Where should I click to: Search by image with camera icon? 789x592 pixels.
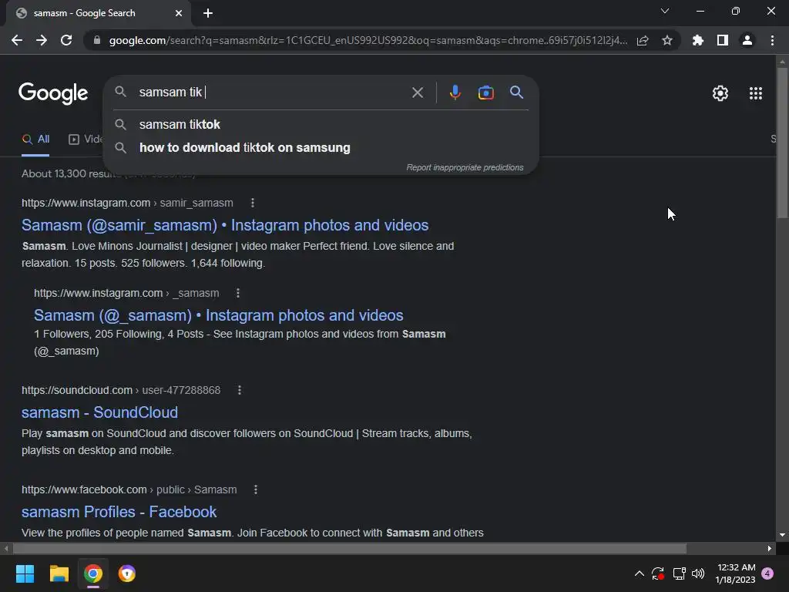point(485,92)
